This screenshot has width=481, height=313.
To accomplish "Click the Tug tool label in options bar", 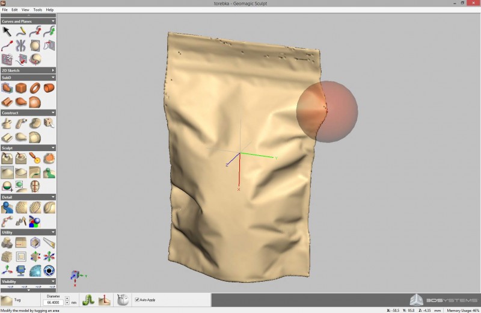I will click(17, 300).
